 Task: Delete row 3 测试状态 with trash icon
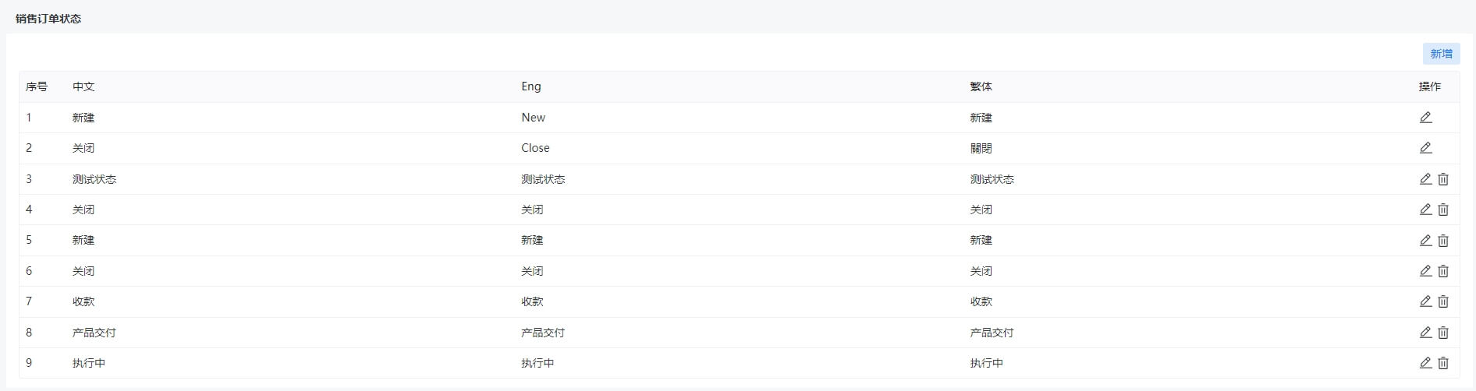click(x=1443, y=179)
